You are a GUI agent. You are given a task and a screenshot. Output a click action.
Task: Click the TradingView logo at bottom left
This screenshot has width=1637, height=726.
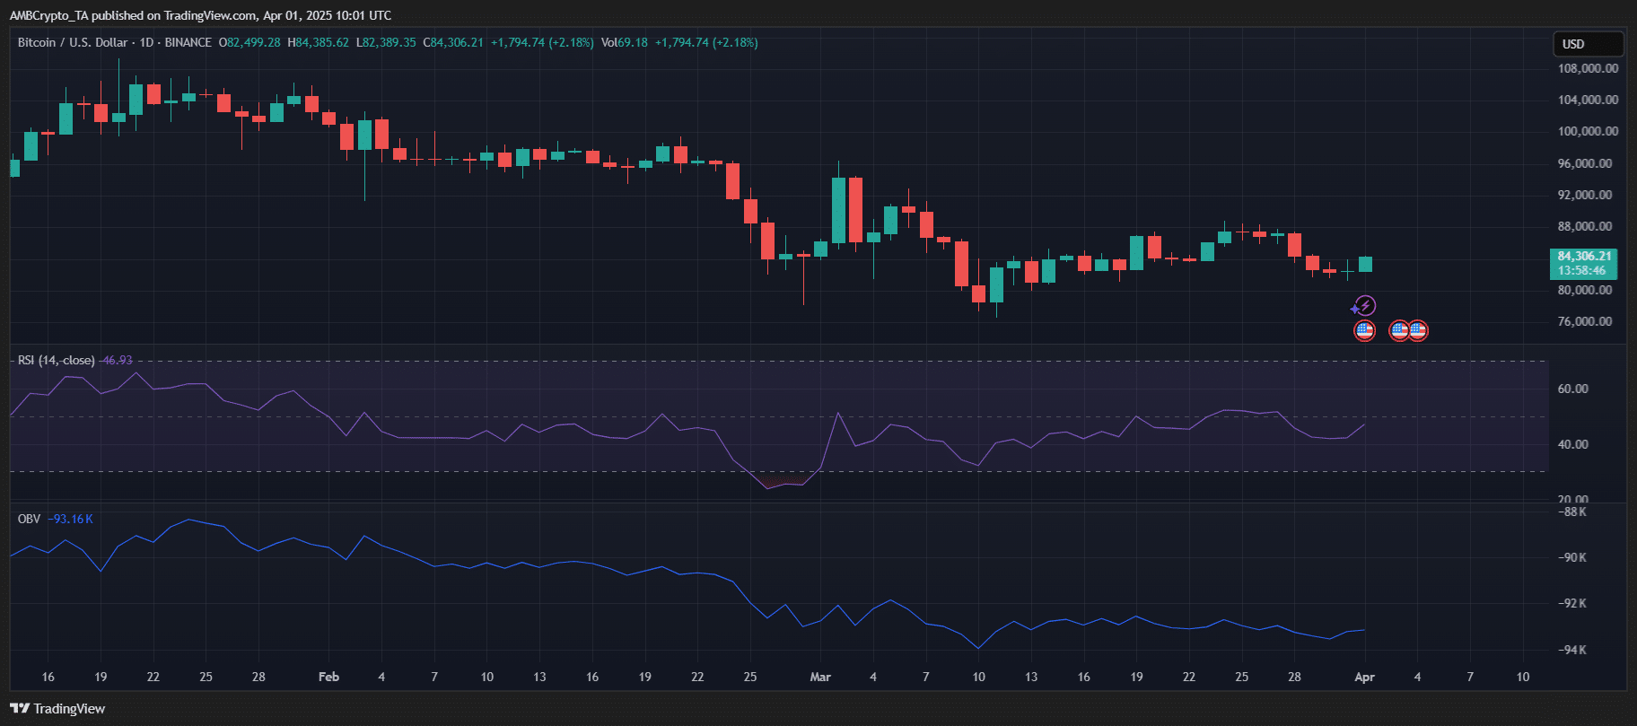(58, 709)
